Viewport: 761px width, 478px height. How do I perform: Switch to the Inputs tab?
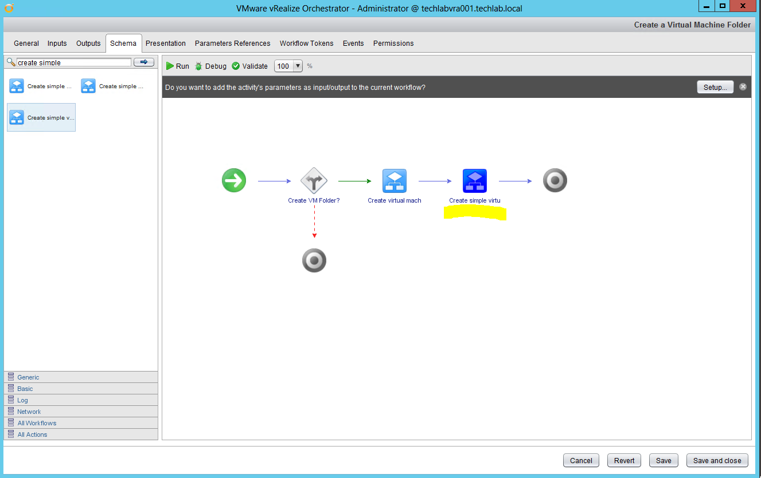pyautogui.click(x=57, y=44)
